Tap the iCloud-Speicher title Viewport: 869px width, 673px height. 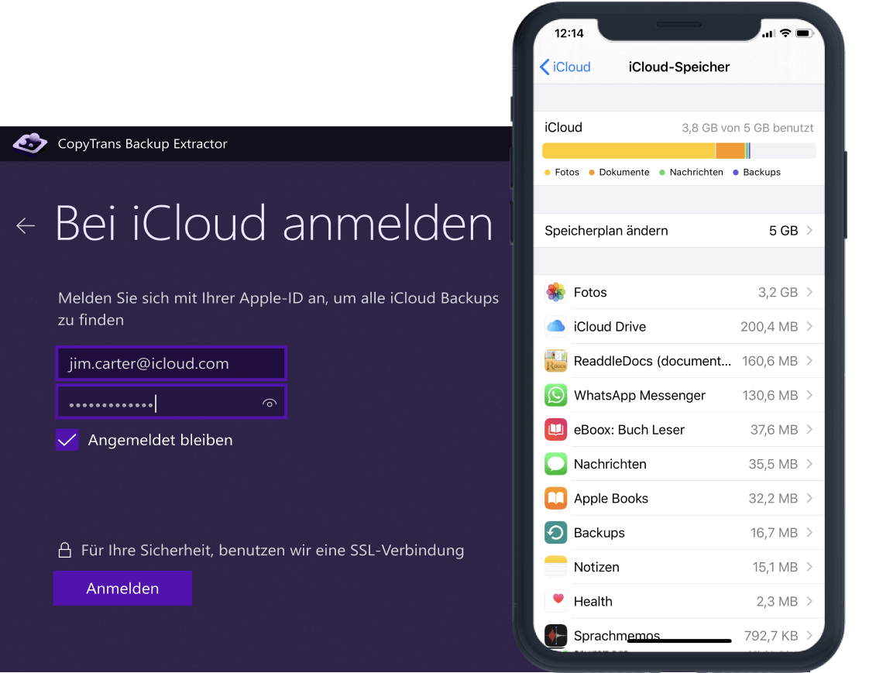click(679, 67)
